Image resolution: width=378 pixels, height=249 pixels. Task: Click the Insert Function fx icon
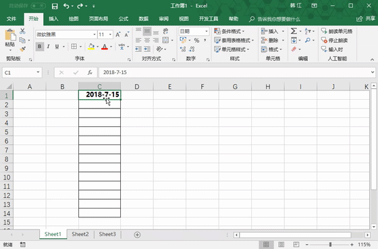point(90,73)
